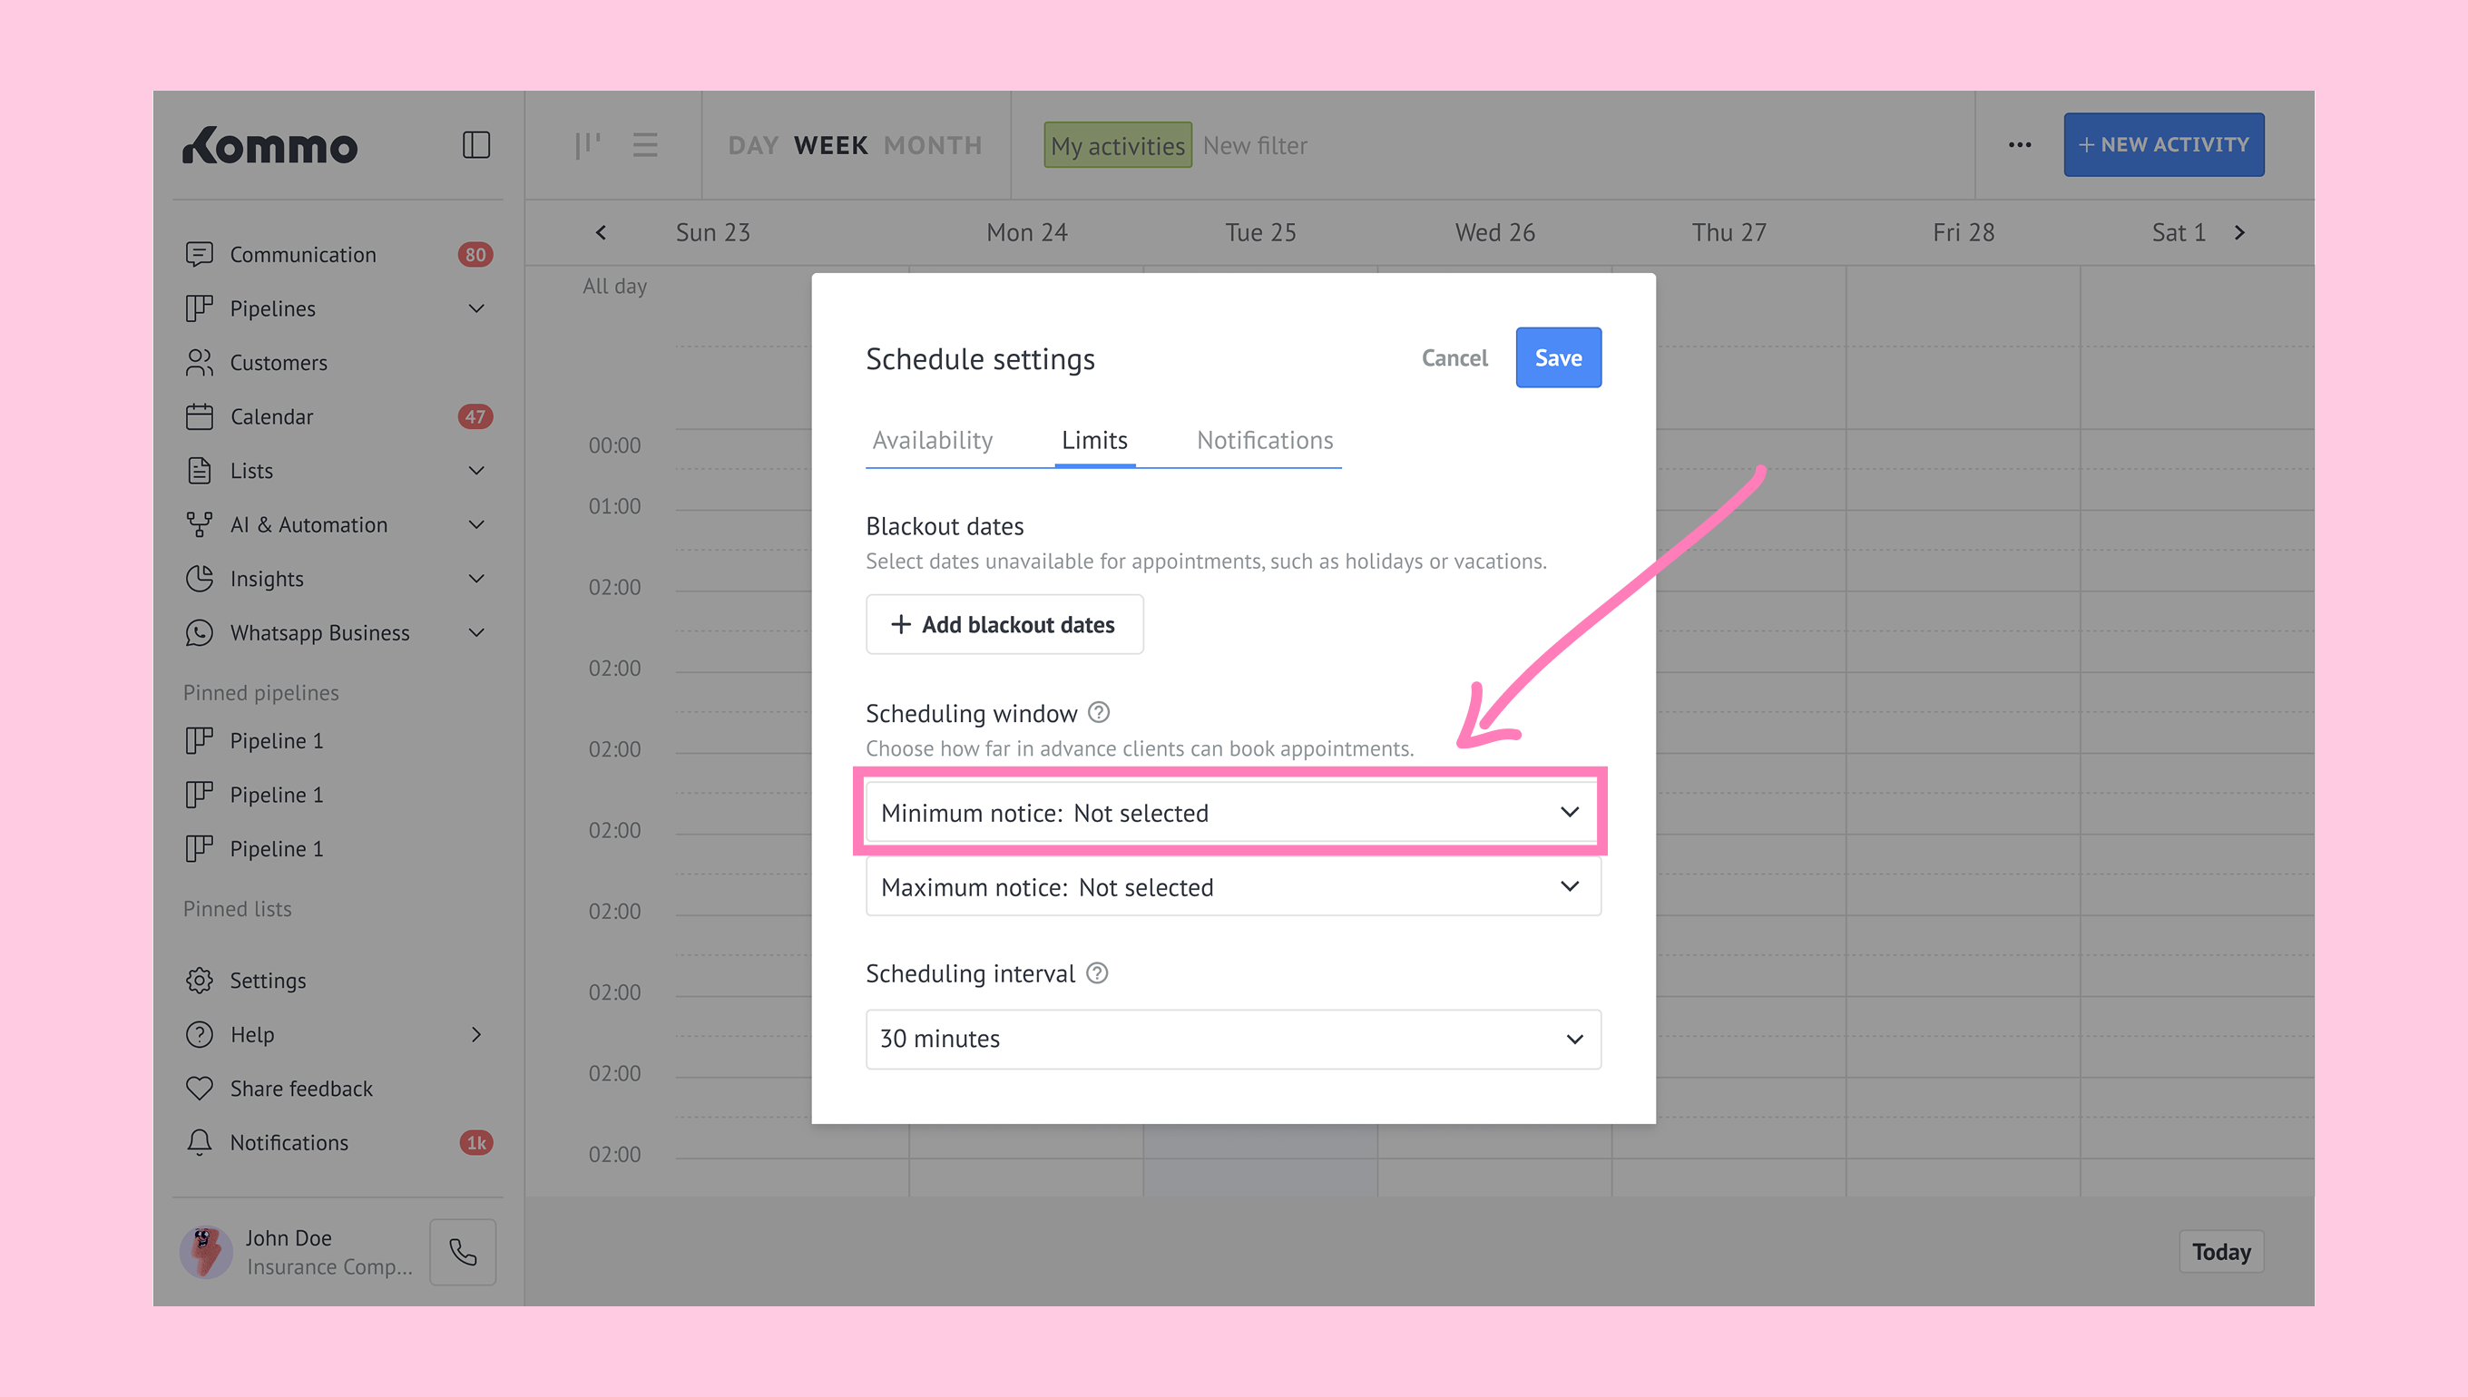This screenshot has height=1397, width=2468.
Task: Click Save button
Action: pyautogui.click(x=1557, y=358)
